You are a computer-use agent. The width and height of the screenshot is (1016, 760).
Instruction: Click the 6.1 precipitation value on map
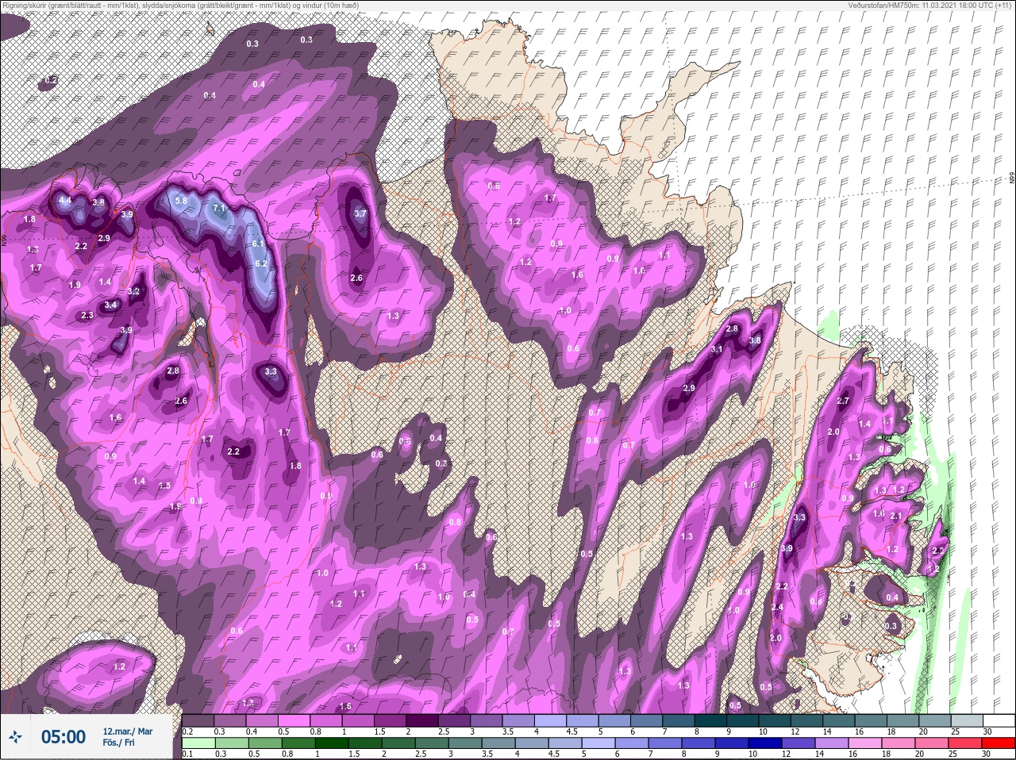coord(257,244)
